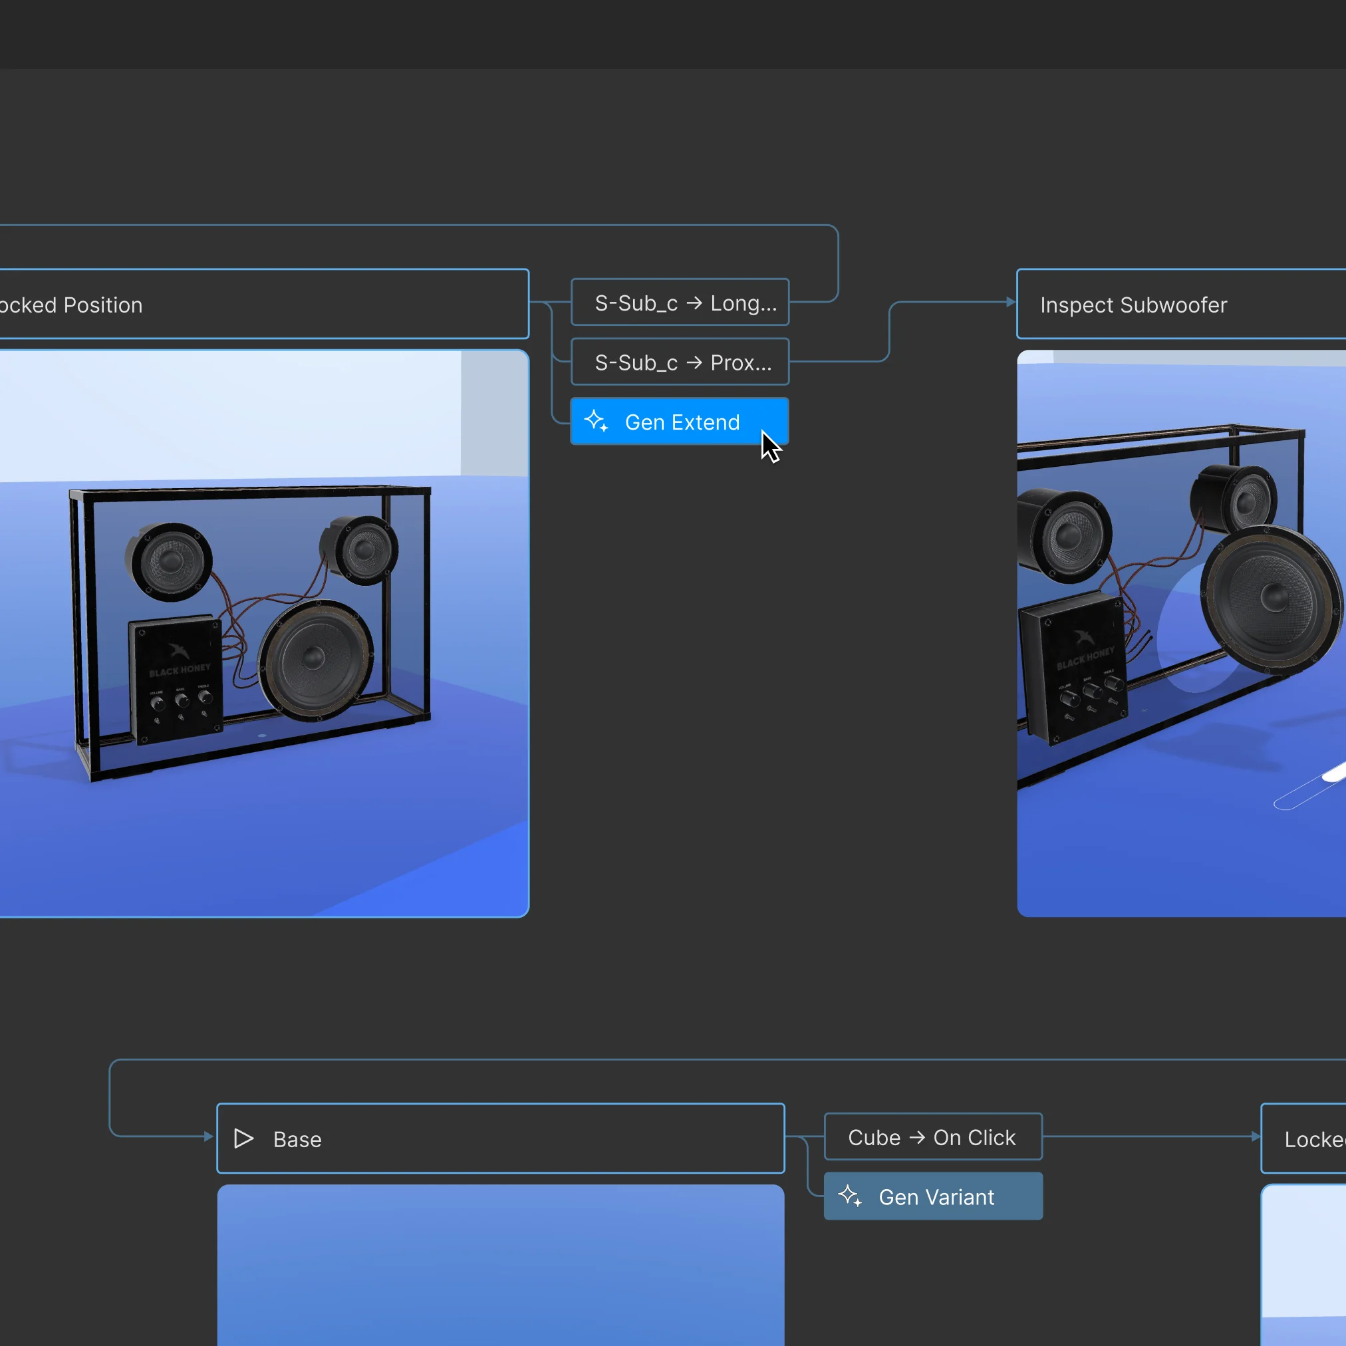Click the arrow icon in S-Sub_c Long trigger
This screenshot has width=1346, height=1346.
pyautogui.click(x=694, y=303)
